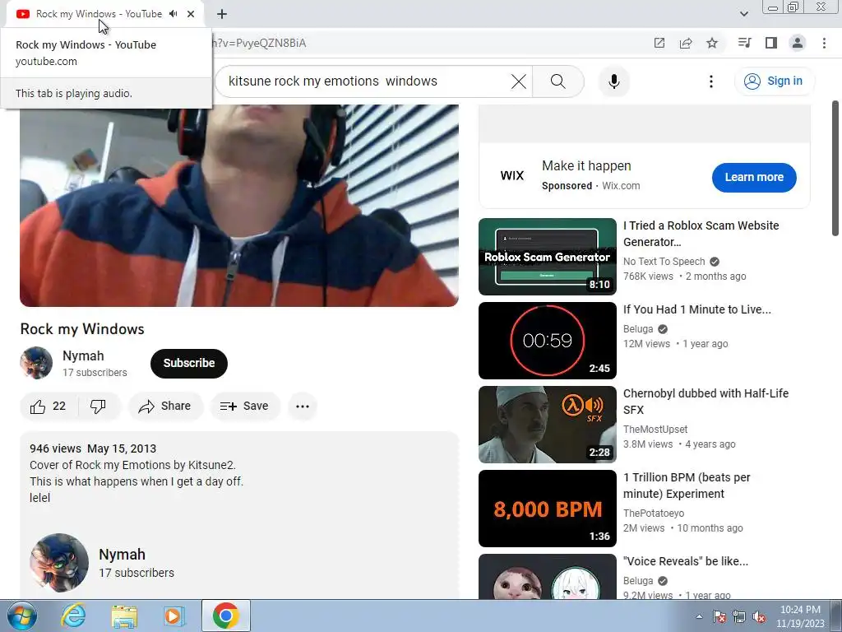Dislike the video with thumbs down
The width and height of the screenshot is (842, 632).
pos(99,407)
